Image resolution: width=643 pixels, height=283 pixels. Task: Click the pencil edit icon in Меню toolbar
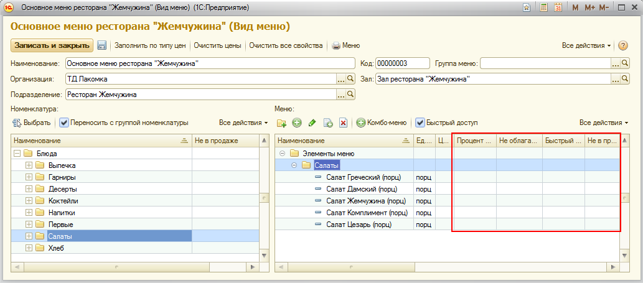click(312, 123)
